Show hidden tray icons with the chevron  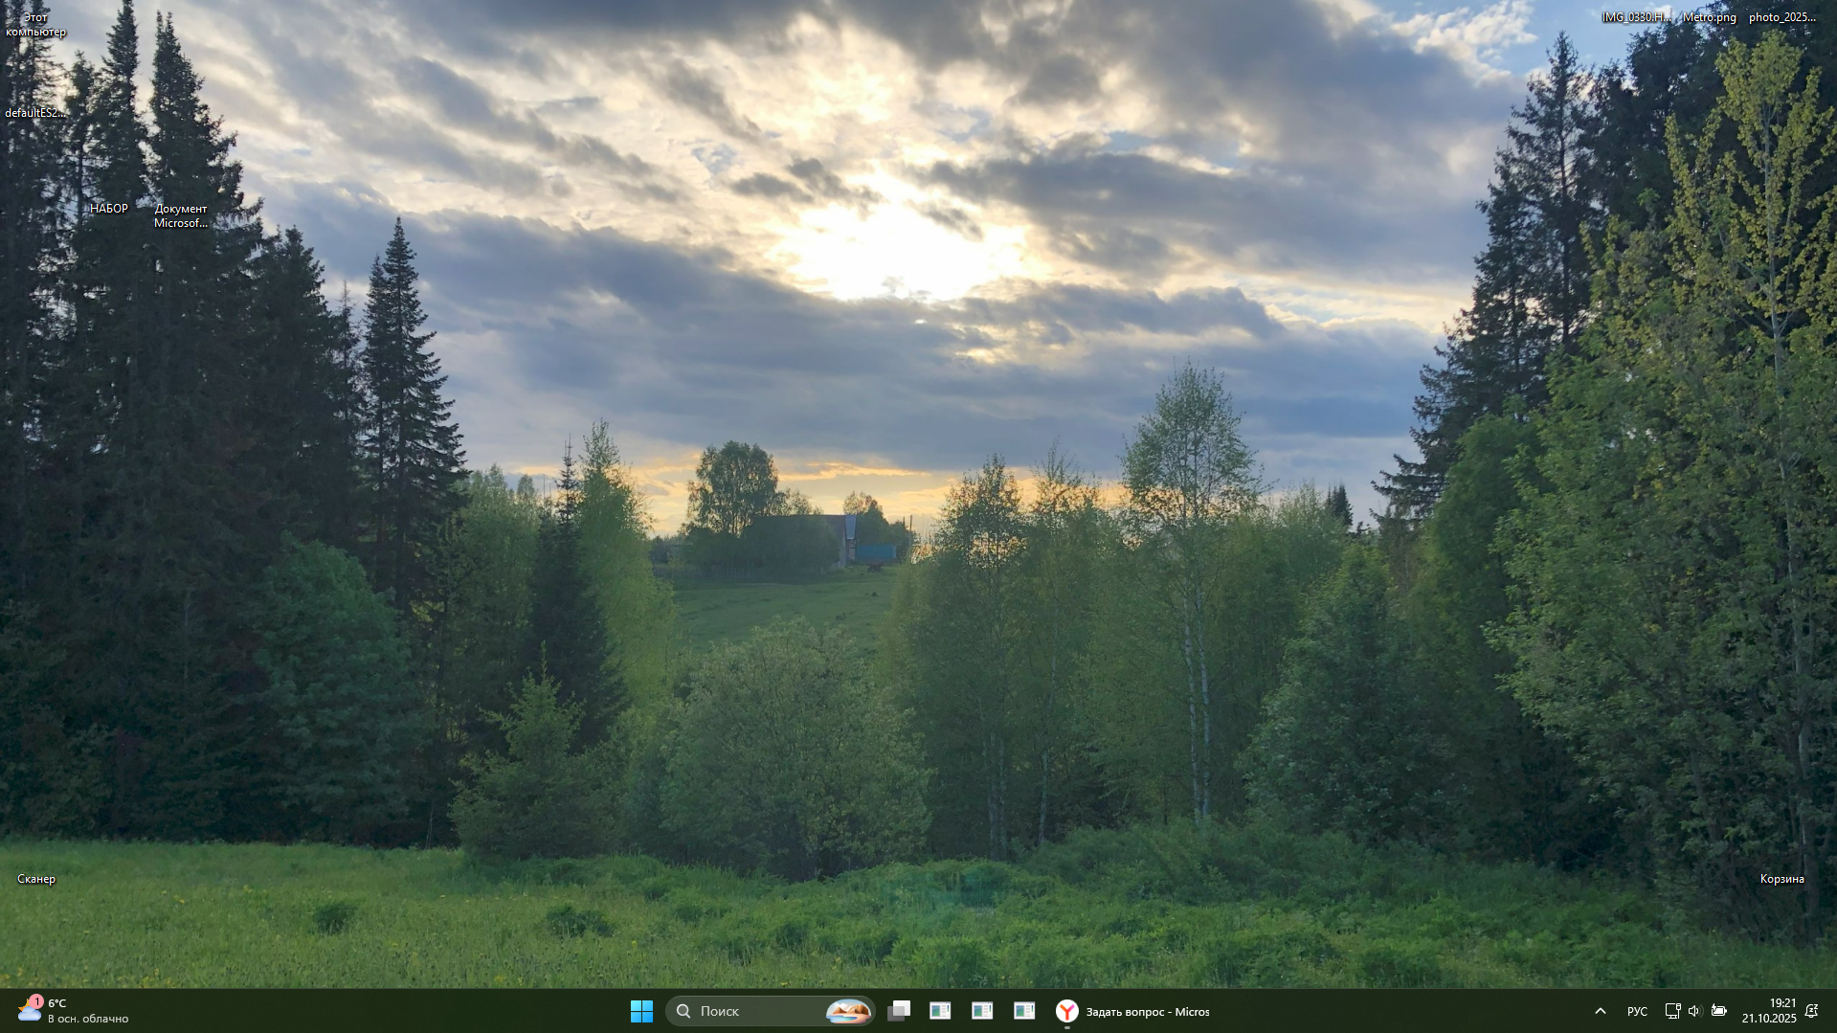(1601, 1011)
